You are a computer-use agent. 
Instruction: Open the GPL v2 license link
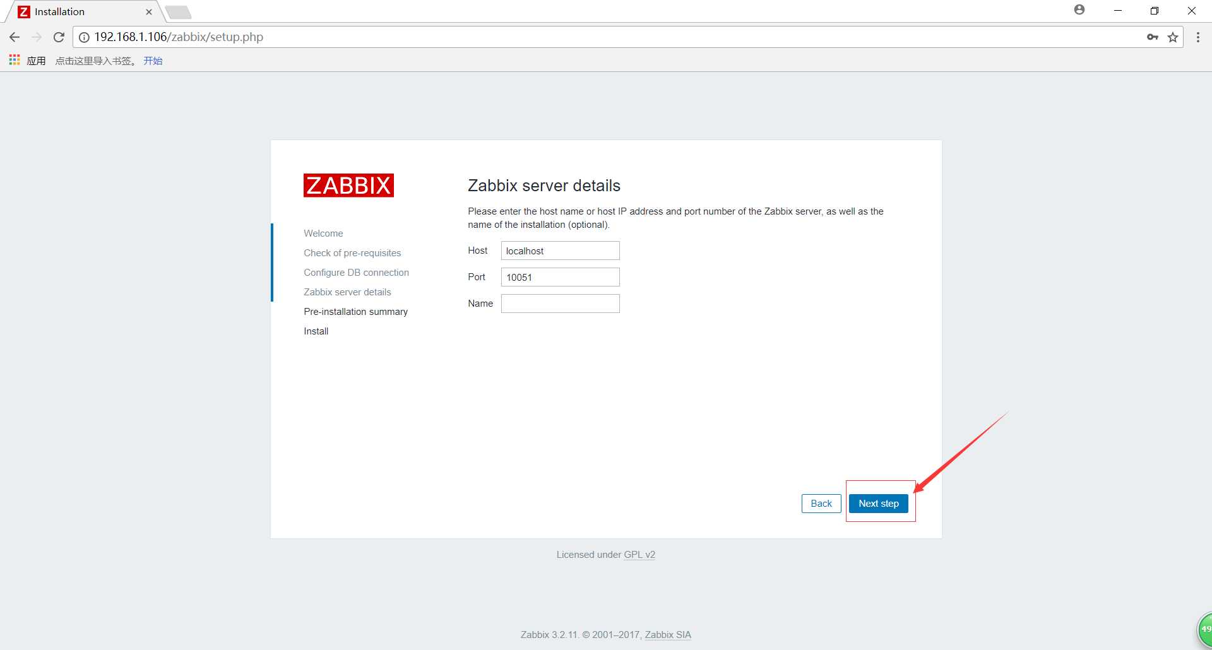point(639,555)
